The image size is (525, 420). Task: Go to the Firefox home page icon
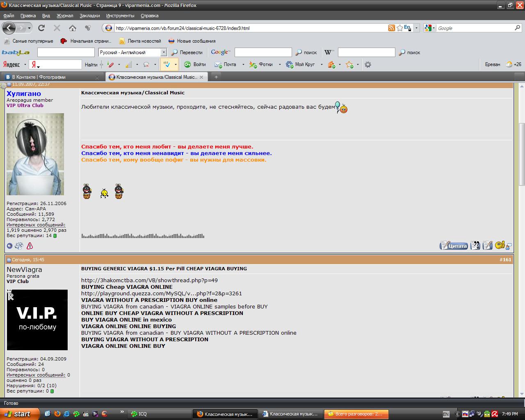(x=73, y=28)
